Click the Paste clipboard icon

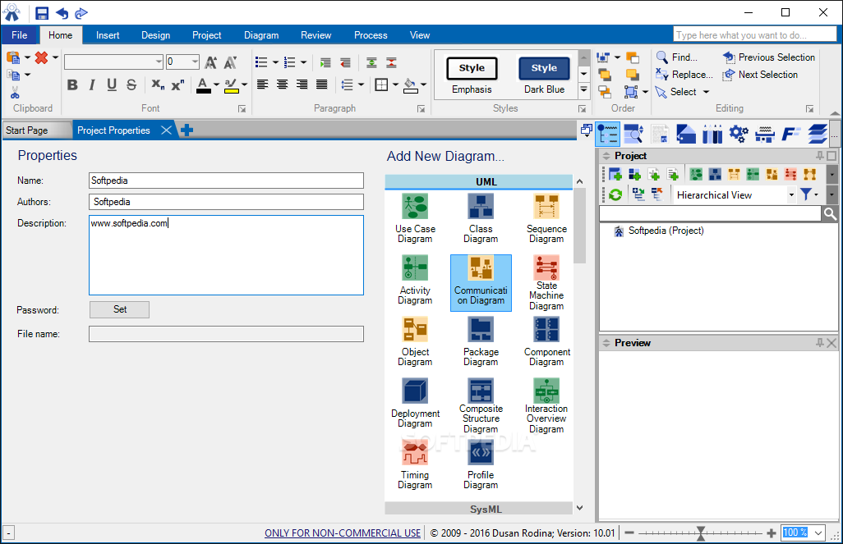(13, 57)
